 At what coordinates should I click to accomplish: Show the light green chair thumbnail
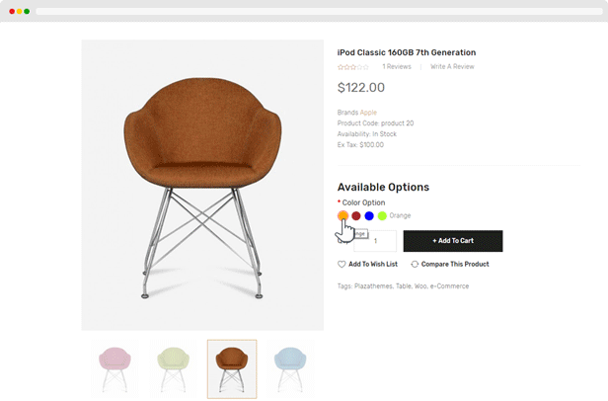[x=173, y=369]
